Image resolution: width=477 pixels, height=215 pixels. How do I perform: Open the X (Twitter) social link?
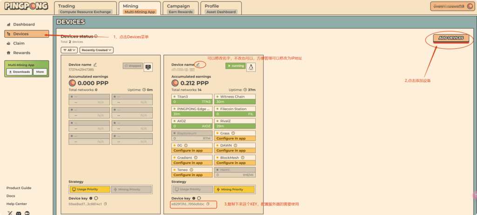(10, 213)
